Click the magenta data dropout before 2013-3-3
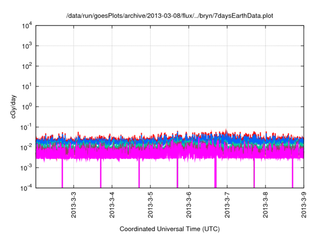Screen dimensions: 335x234 coord(62,173)
